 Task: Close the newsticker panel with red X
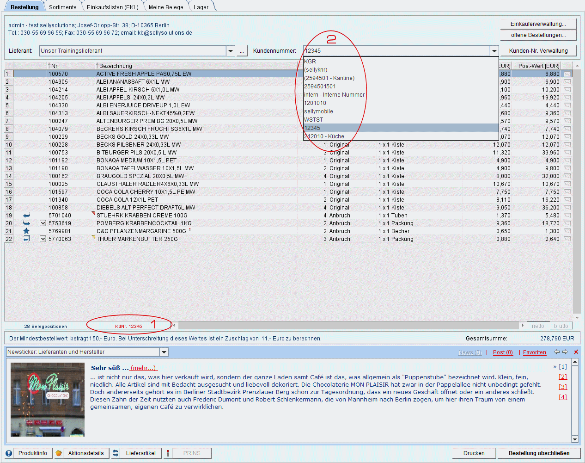[x=576, y=352]
